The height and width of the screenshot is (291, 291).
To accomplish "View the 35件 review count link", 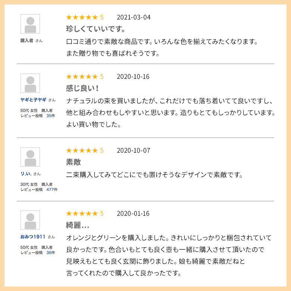I will click(51, 116).
